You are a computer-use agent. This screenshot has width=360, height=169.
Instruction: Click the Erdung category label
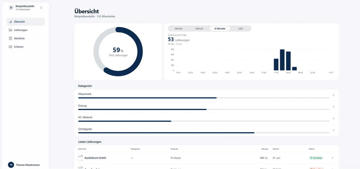click(82, 106)
